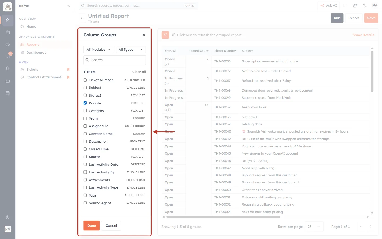Screen dimensions: 382x239
Task: Open the Rows per page dropdown
Action: (314, 227)
